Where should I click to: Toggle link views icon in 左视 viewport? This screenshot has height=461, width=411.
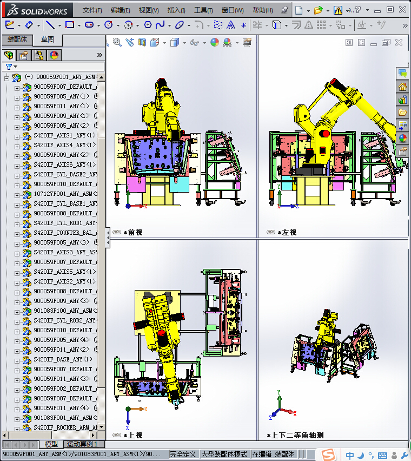(x=271, y=232)
